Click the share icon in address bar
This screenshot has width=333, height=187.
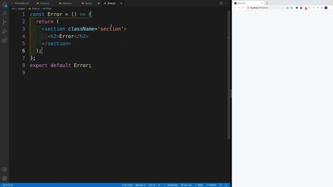288,8
